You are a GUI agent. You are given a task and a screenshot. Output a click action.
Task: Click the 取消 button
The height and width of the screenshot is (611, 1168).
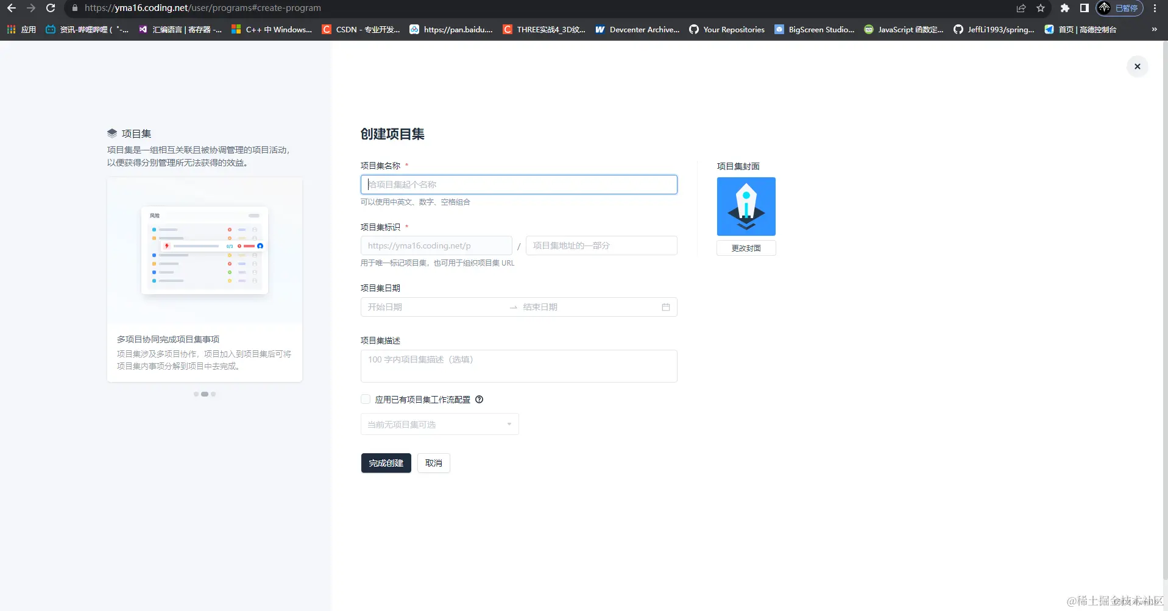(x=433, y=463)
